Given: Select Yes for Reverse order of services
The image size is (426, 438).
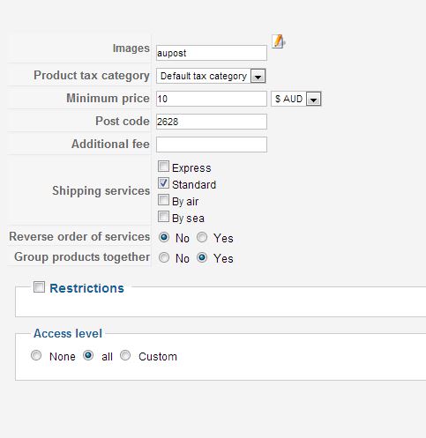Looking at the screenshot, I should [x=202, y=237].
